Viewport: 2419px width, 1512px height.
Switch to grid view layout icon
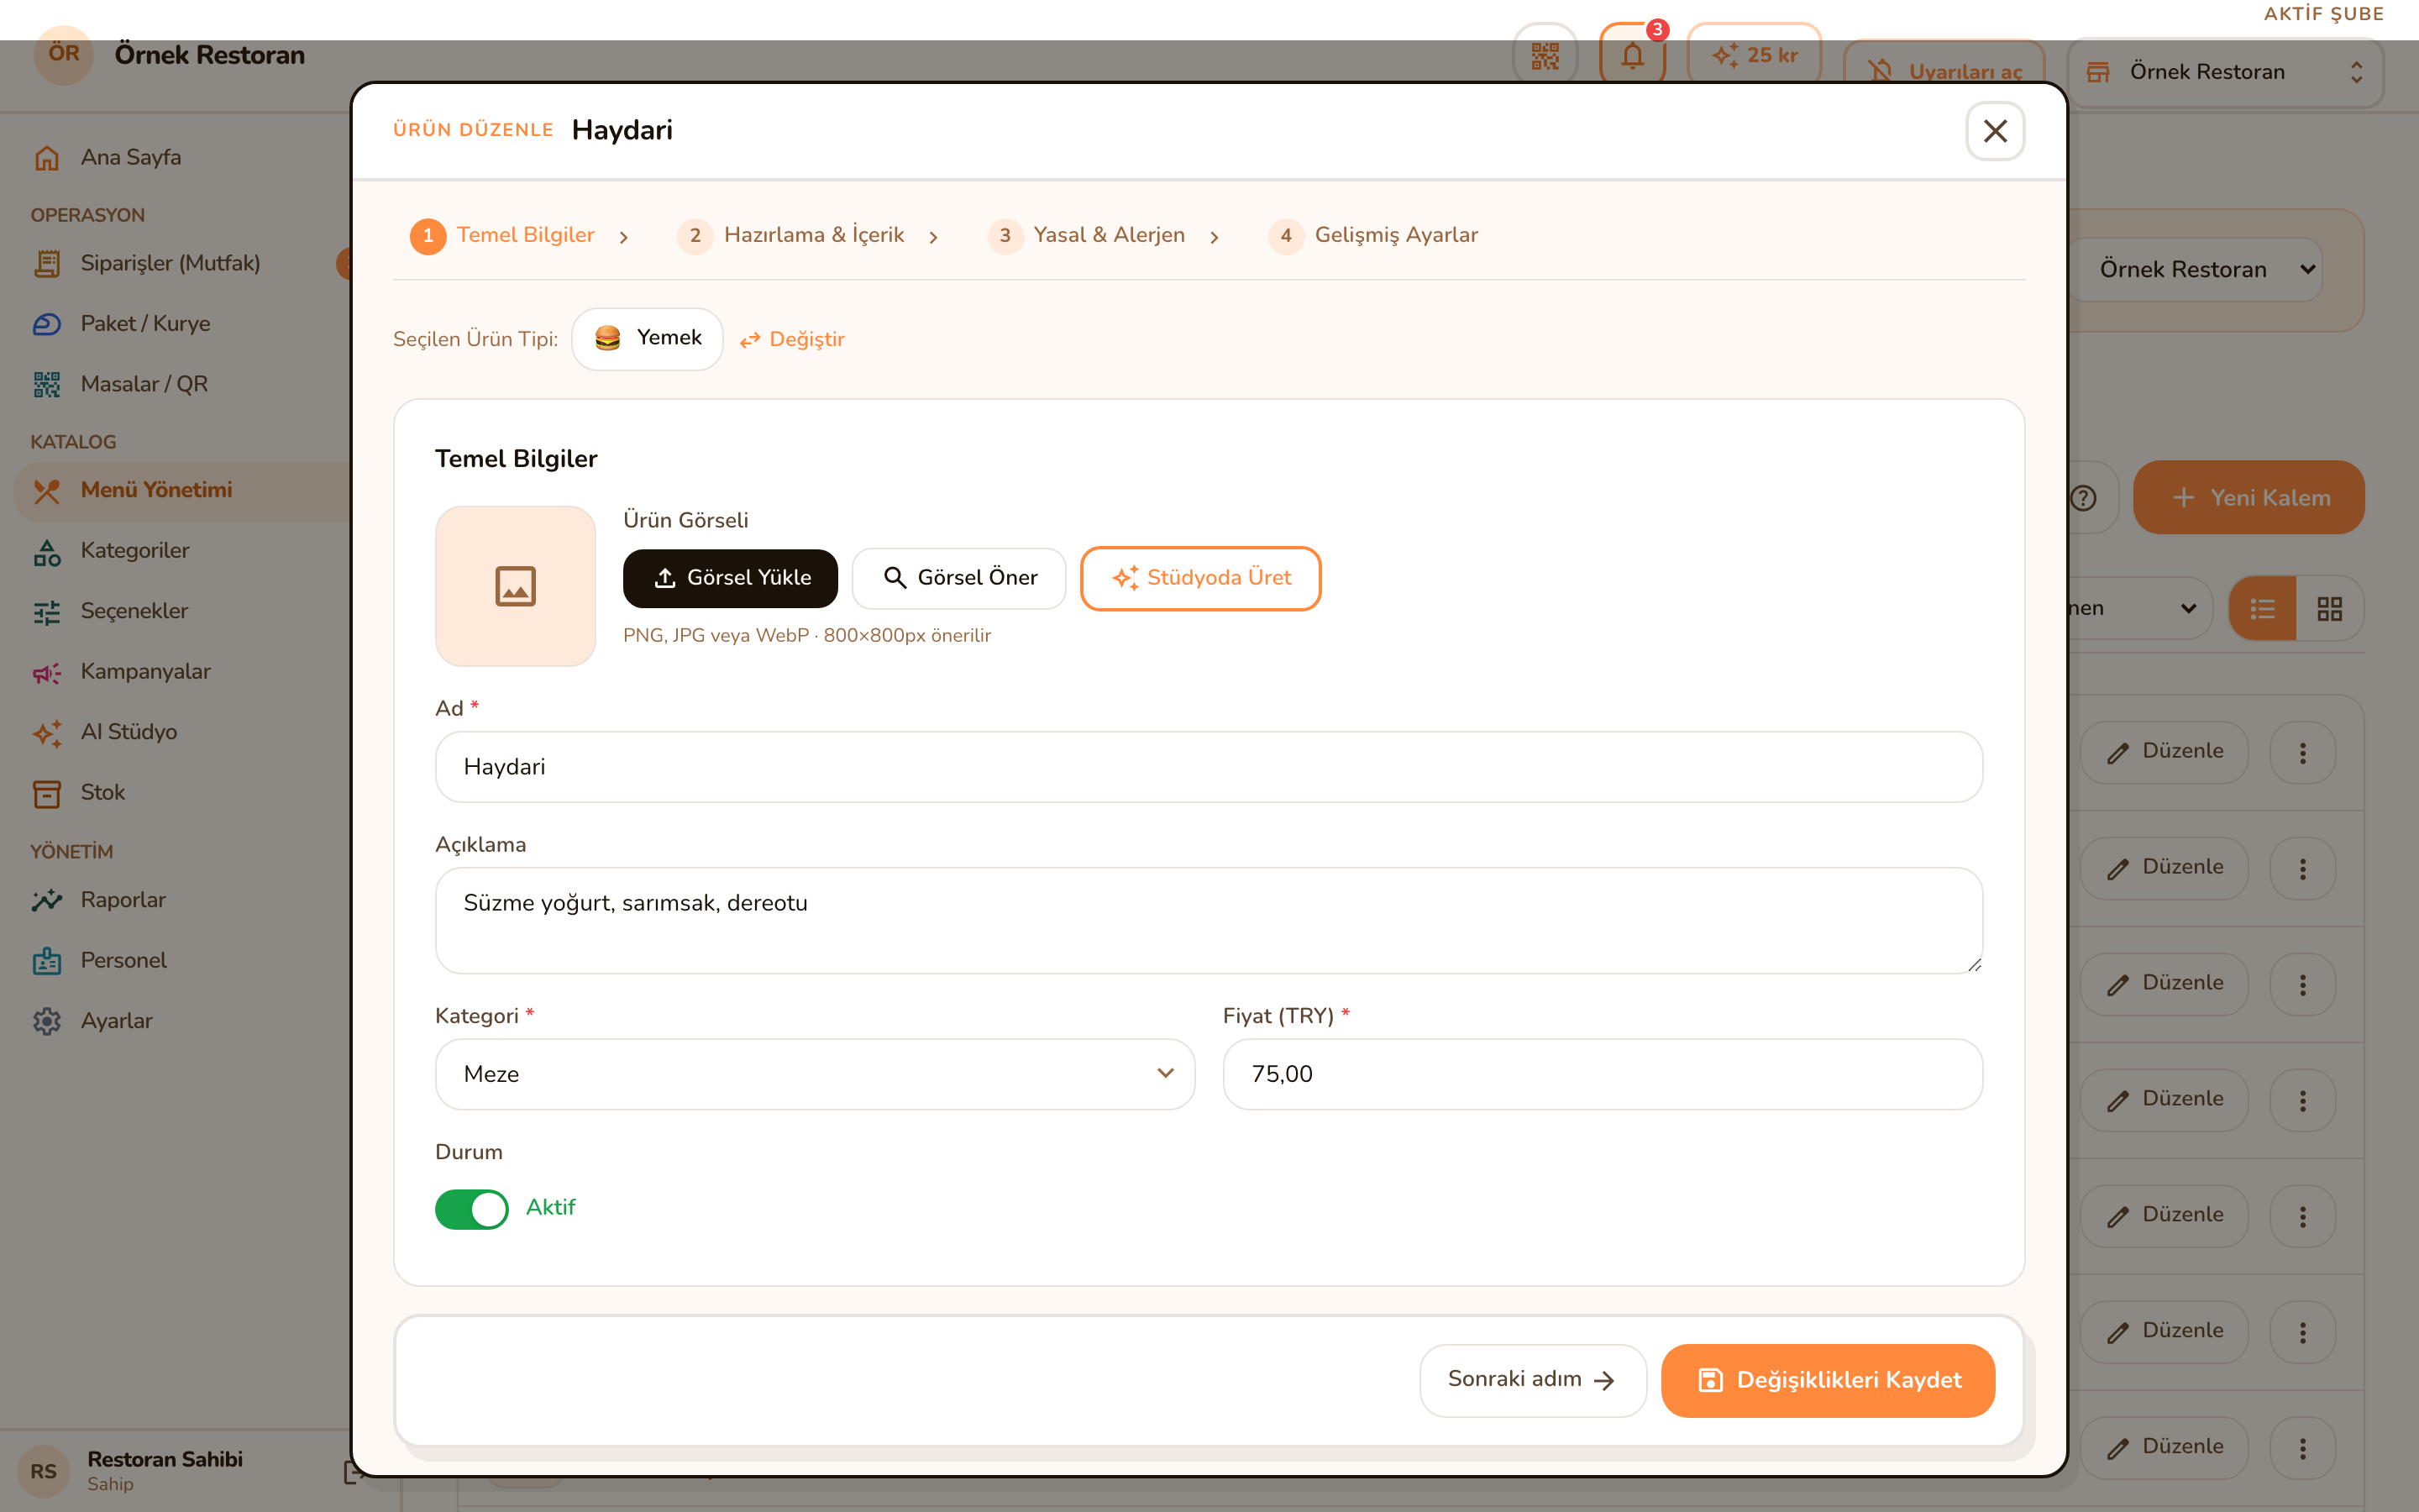(x=2329, y=609)
